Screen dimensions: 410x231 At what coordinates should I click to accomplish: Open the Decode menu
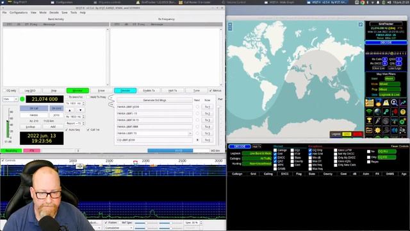pos(54,13)
